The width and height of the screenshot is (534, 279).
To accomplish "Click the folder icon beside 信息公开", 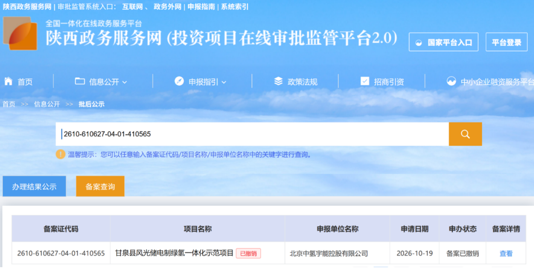I will pyautogui.click(x=80, y=81).
